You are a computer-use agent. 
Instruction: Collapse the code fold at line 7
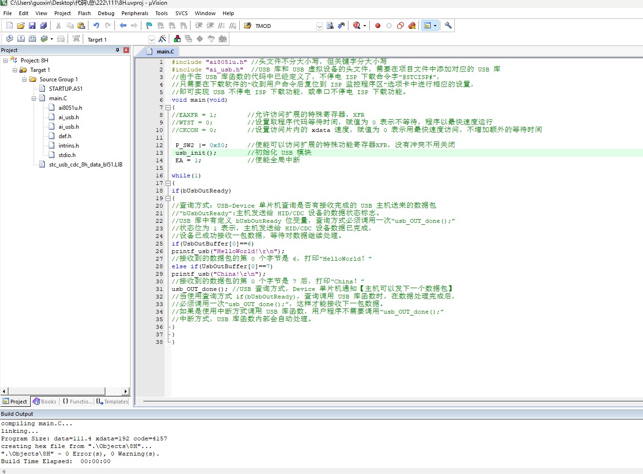[168, 107]
